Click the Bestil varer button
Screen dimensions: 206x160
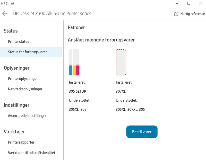(x=142, y=132)
